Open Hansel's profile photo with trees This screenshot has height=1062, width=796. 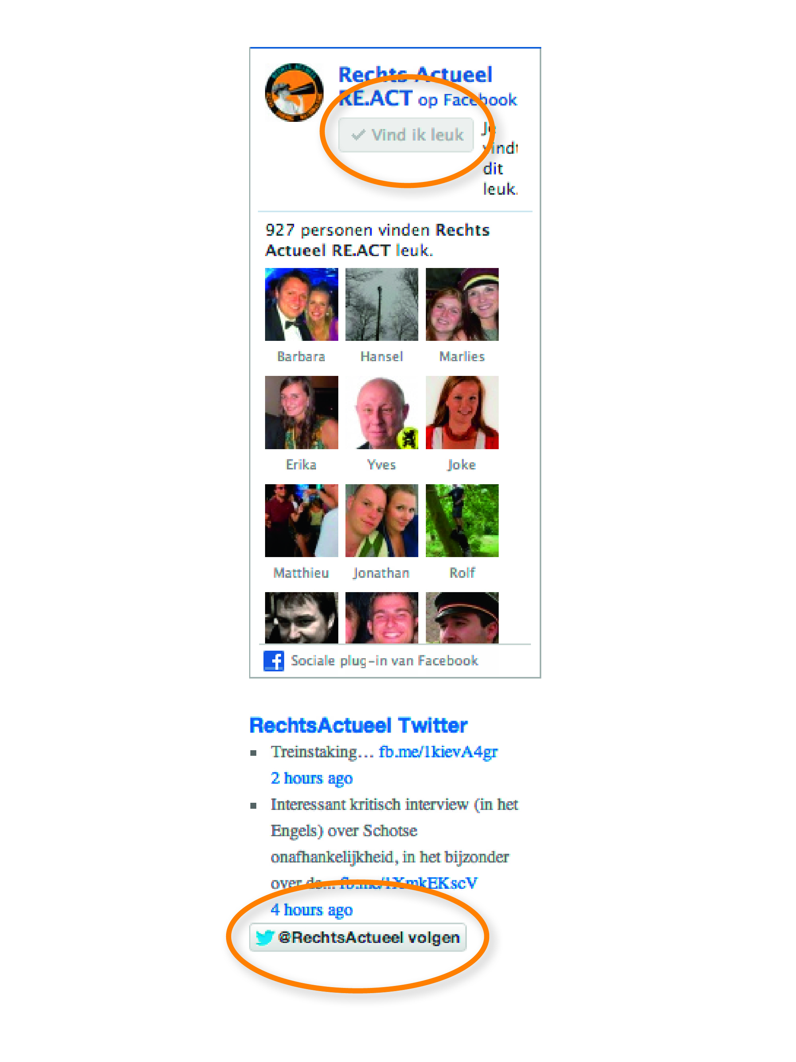(381, 304)
